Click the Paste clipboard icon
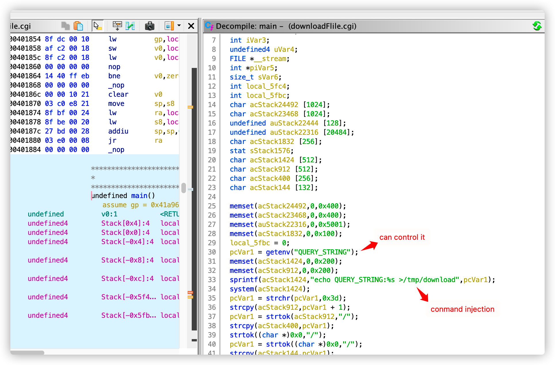Image resolution: width=555 pixels, height=365 pixels. click(78, 26)
